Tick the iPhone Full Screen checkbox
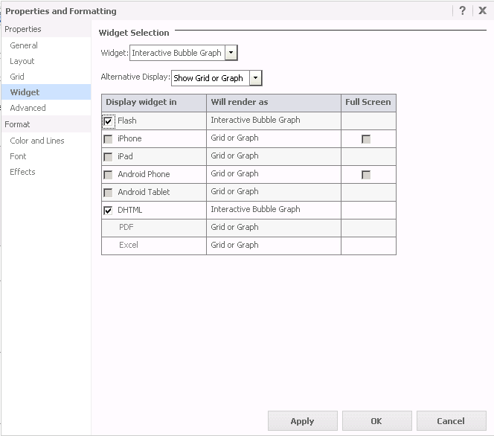This screenshot has width=494, height=436. tap(366, 139)
